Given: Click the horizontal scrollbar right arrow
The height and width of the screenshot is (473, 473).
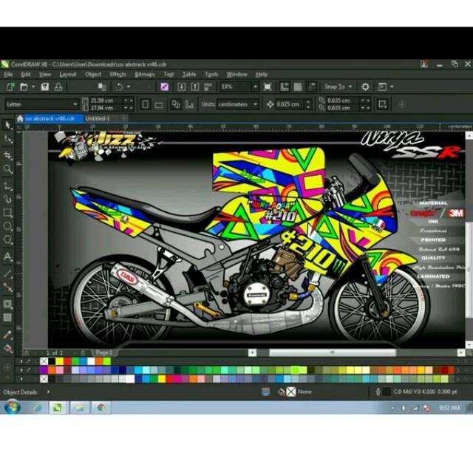Looking at the screenshot, I should [x=461, y=353].
